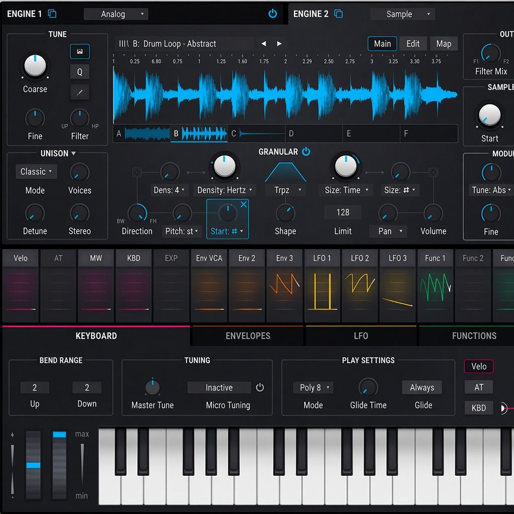The image size is (514, 514).
Task: Click the Master Tune knob
Action: 153,387
